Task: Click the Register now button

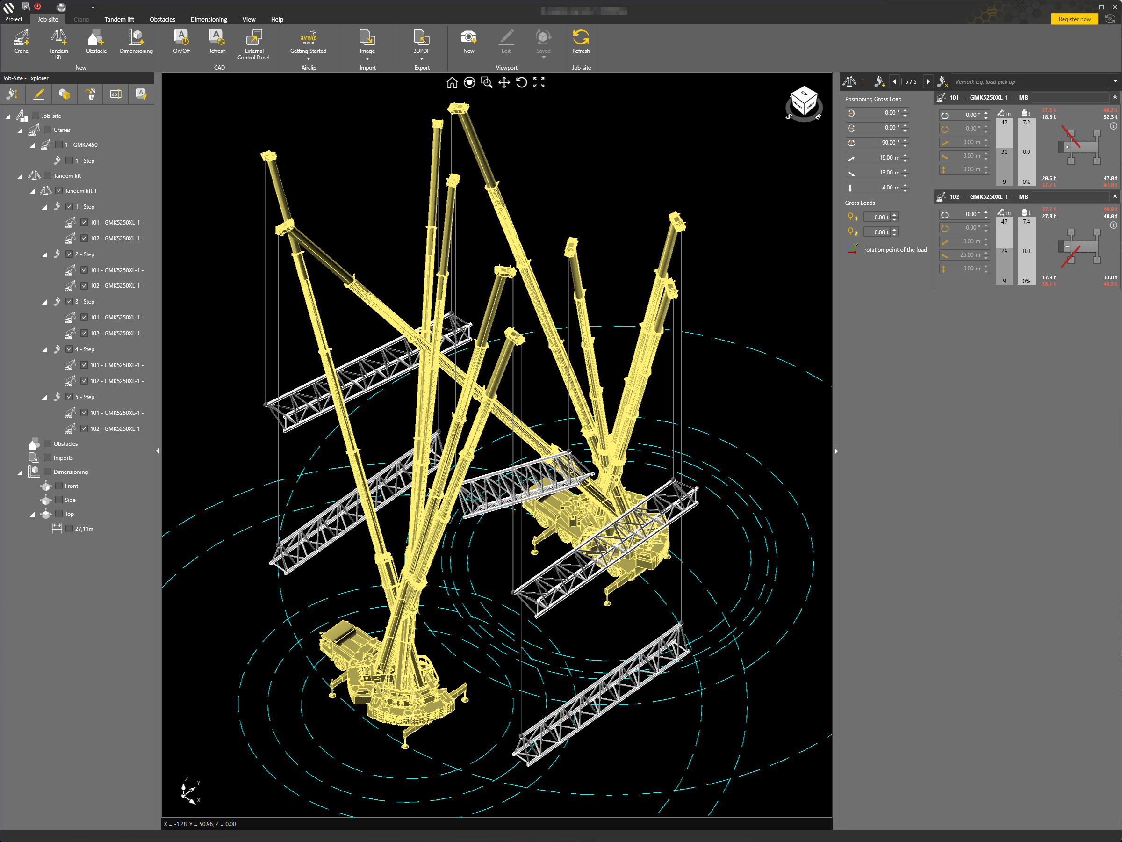Action: (x=1074, y=19)
